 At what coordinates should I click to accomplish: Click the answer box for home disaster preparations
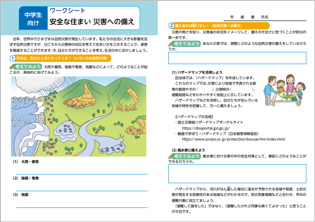(237, 57)
